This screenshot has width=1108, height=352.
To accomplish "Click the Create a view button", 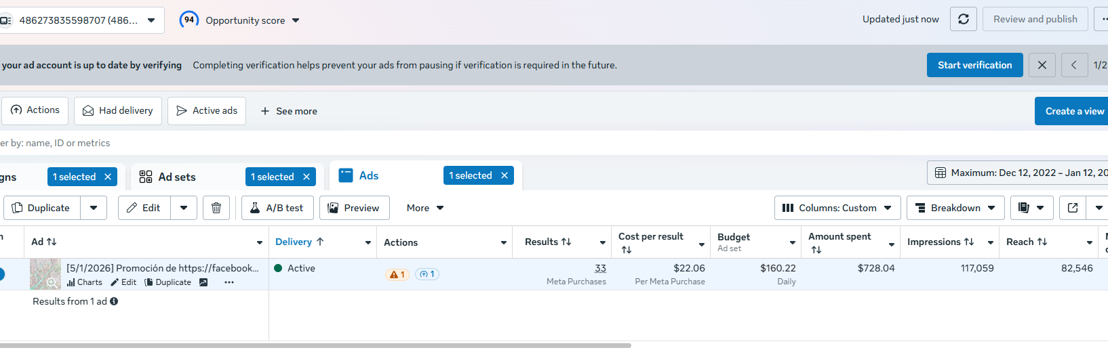I will [x=1074, y=111].
